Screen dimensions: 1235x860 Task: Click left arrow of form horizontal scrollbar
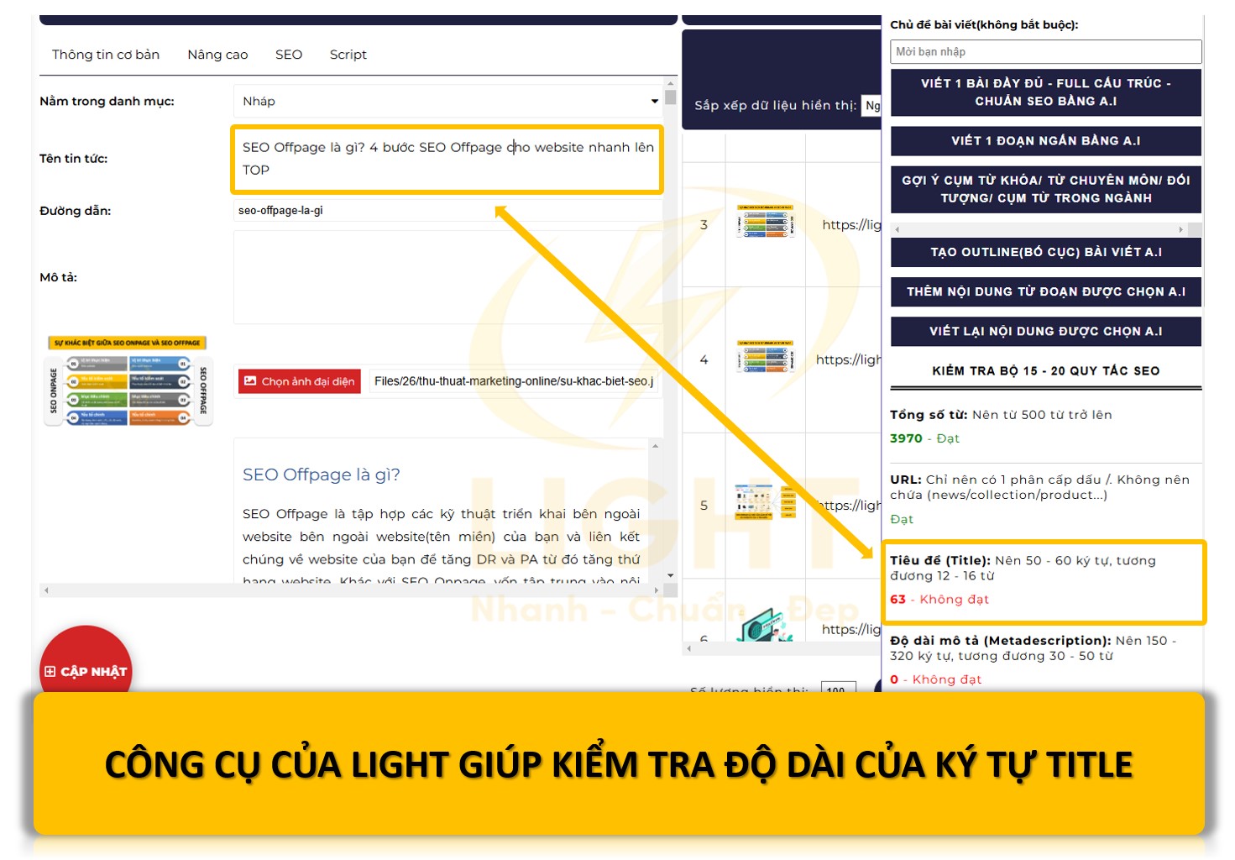[x=46, y=590]
